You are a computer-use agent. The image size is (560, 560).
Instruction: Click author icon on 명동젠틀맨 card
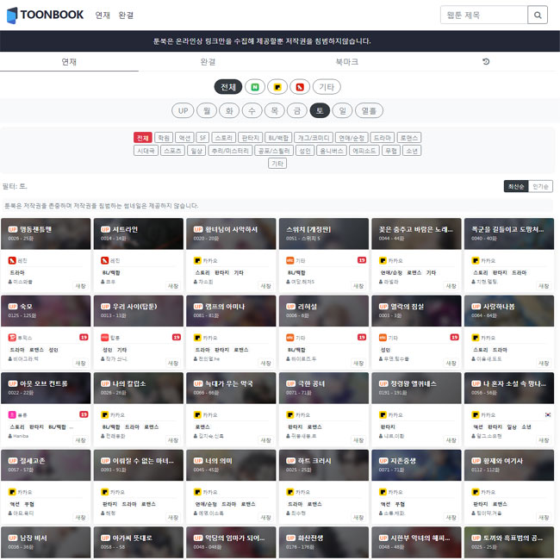10,282
